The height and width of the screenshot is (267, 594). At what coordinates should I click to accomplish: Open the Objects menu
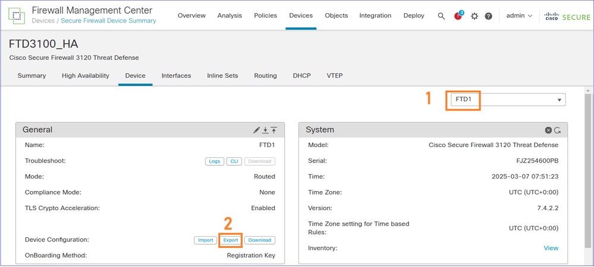(x=337, y=15)
